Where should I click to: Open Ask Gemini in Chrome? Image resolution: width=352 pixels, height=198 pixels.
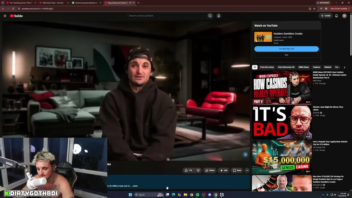(323, 3)
